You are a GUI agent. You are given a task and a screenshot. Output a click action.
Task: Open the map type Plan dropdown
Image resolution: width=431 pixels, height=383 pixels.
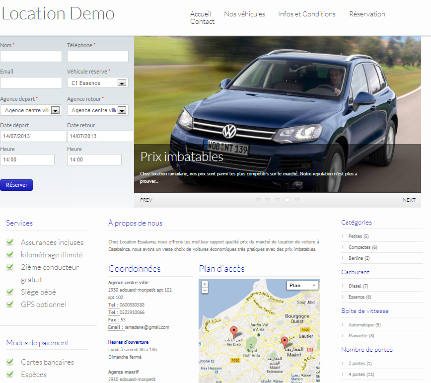[302, 286]
